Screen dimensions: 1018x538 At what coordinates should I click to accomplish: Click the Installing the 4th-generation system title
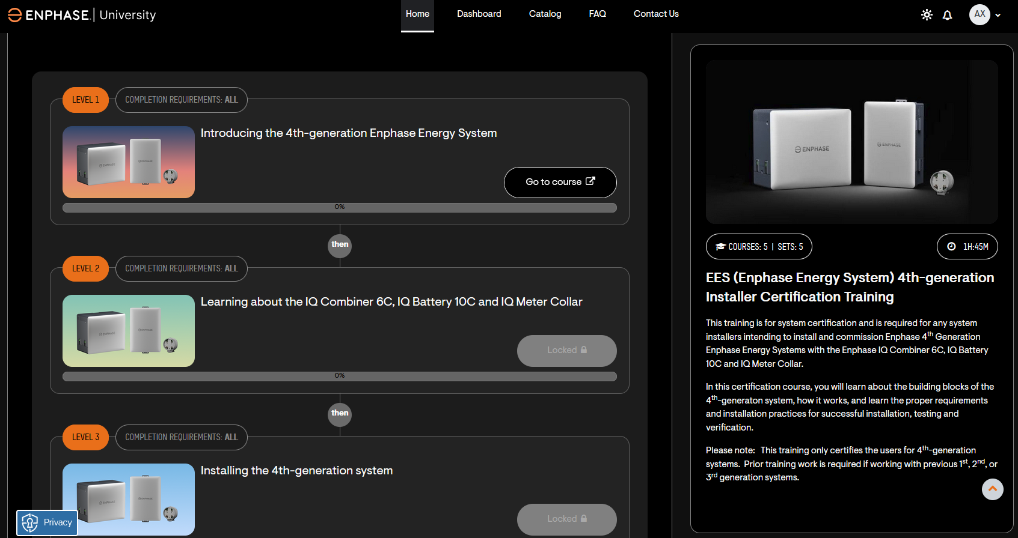click(296, 471)
